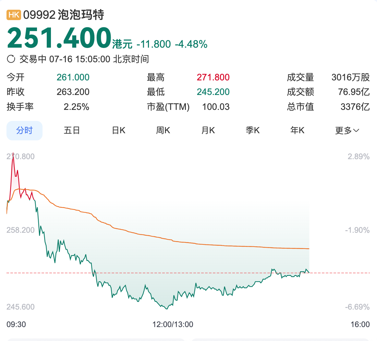Click the right pill button below the chart
377x341 pixels.
coord(282,340)
